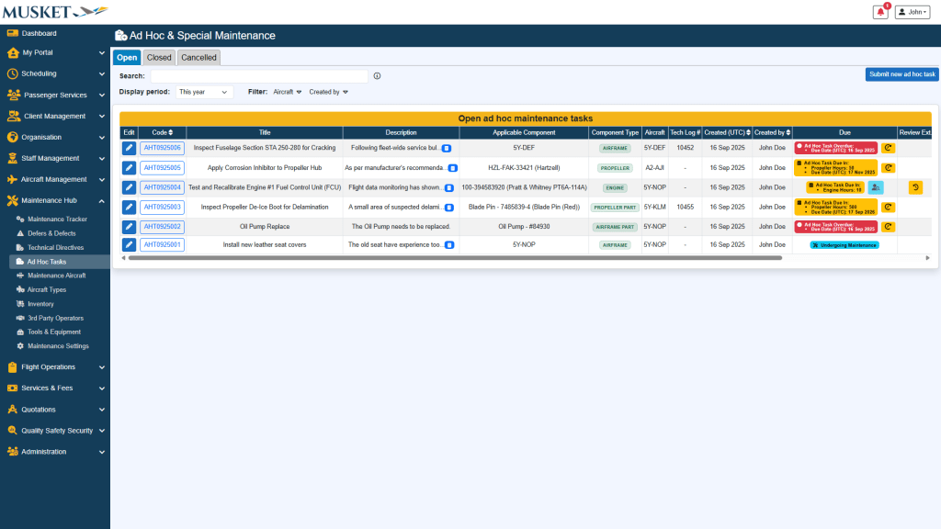Image resolution: width=941 pixels, height=529 pixels.
Task: Click the search info icon
Action: [x=377, y=76]
